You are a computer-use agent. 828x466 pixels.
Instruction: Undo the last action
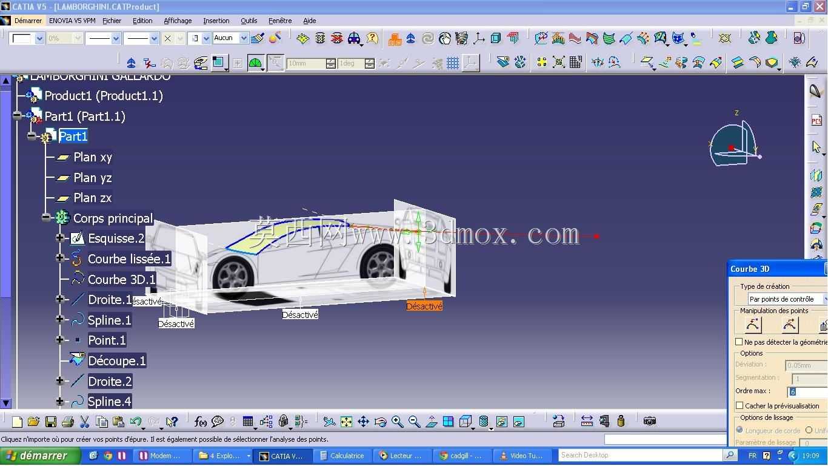pos(136,422)
